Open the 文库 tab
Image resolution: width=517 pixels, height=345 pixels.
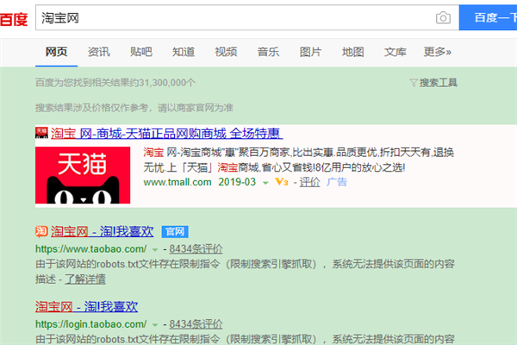pos(395,52)
